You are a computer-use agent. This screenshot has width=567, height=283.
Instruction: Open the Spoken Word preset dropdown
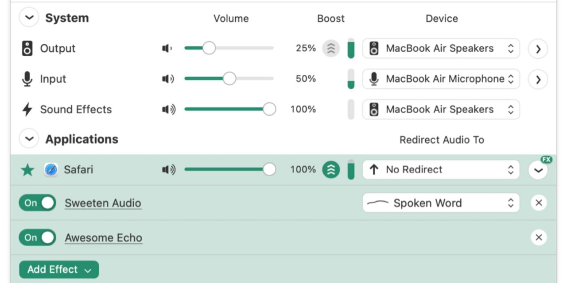point(440,203)
